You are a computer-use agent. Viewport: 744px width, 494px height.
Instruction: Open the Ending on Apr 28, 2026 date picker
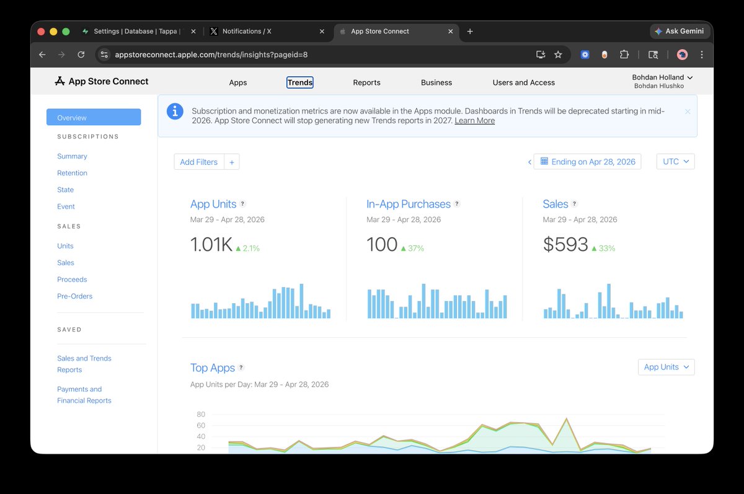(587, 162)
